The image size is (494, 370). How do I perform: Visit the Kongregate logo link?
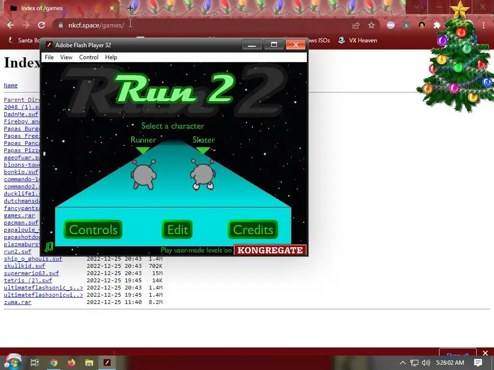270,250
